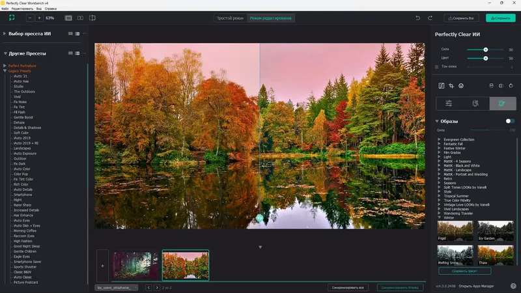The image size is (521, 293).
Task: Switch to Простой режим tab
Action: click(230, 18)
